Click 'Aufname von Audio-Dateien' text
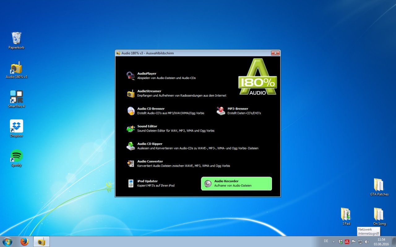 click(233, 186)
